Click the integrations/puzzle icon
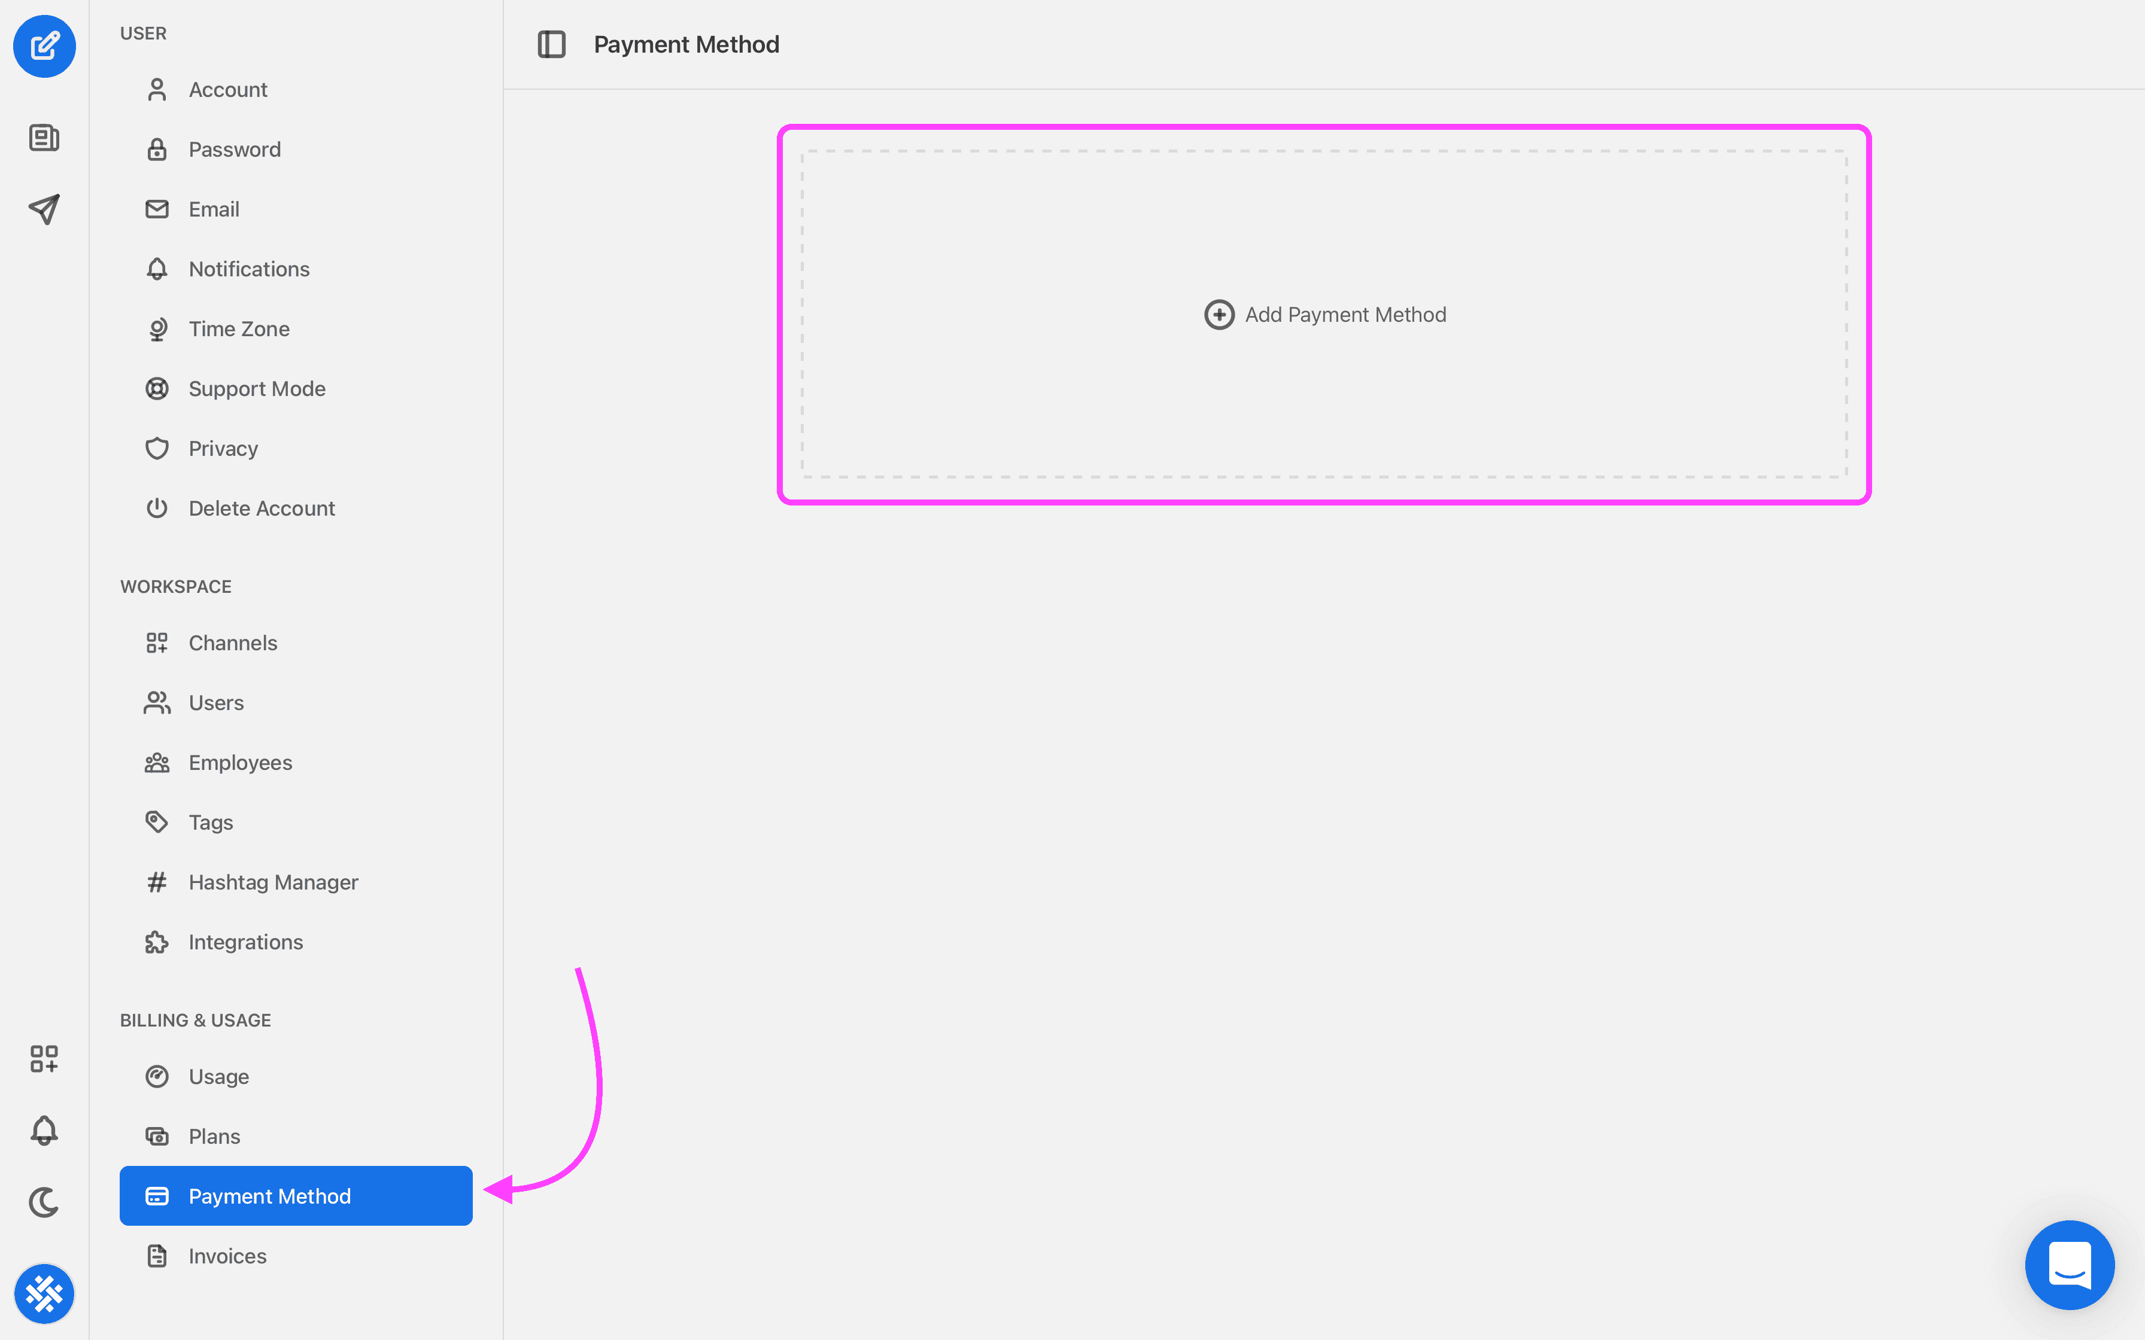Viewport: 2145px width, 1340px height. click(156, 940)
